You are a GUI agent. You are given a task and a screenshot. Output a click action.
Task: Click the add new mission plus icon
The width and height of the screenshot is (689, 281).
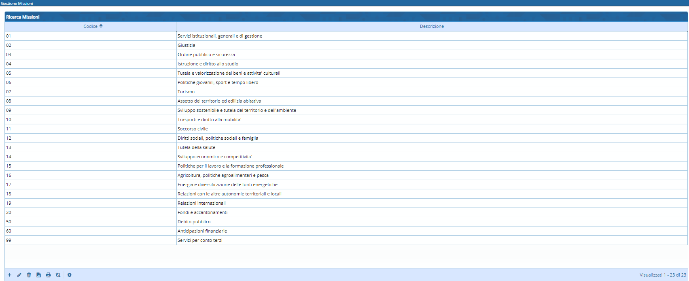point(9,275)
